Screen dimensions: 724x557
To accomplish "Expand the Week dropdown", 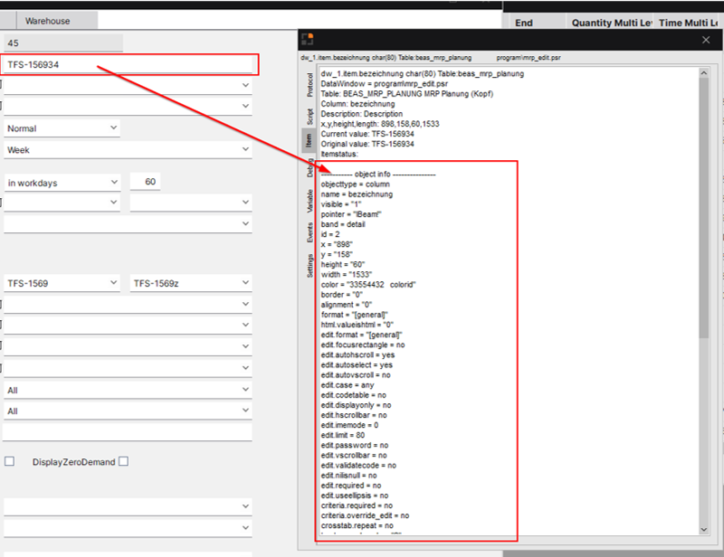I will point(128,150).
